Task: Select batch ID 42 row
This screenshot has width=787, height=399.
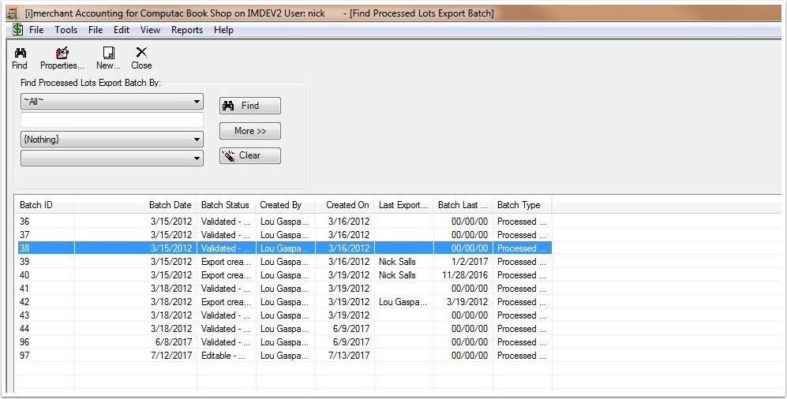Action: [284, 302]
